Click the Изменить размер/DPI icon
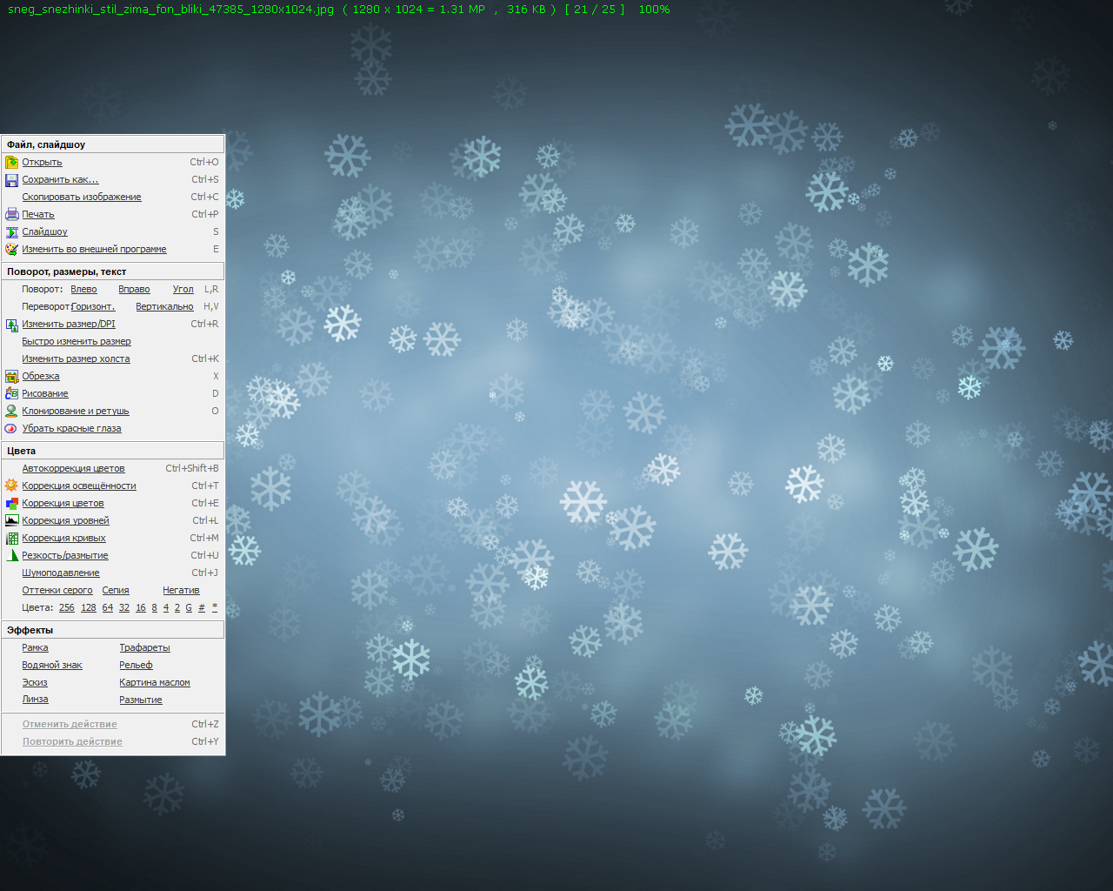Image resolution: width=1113 pixels, height=891 pixels. point(11,325)
